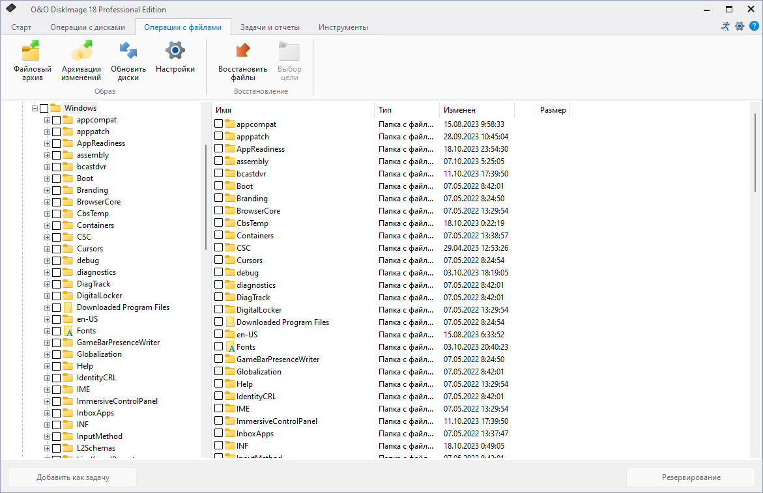Click Boot folder icon in file list

(230, 186)
